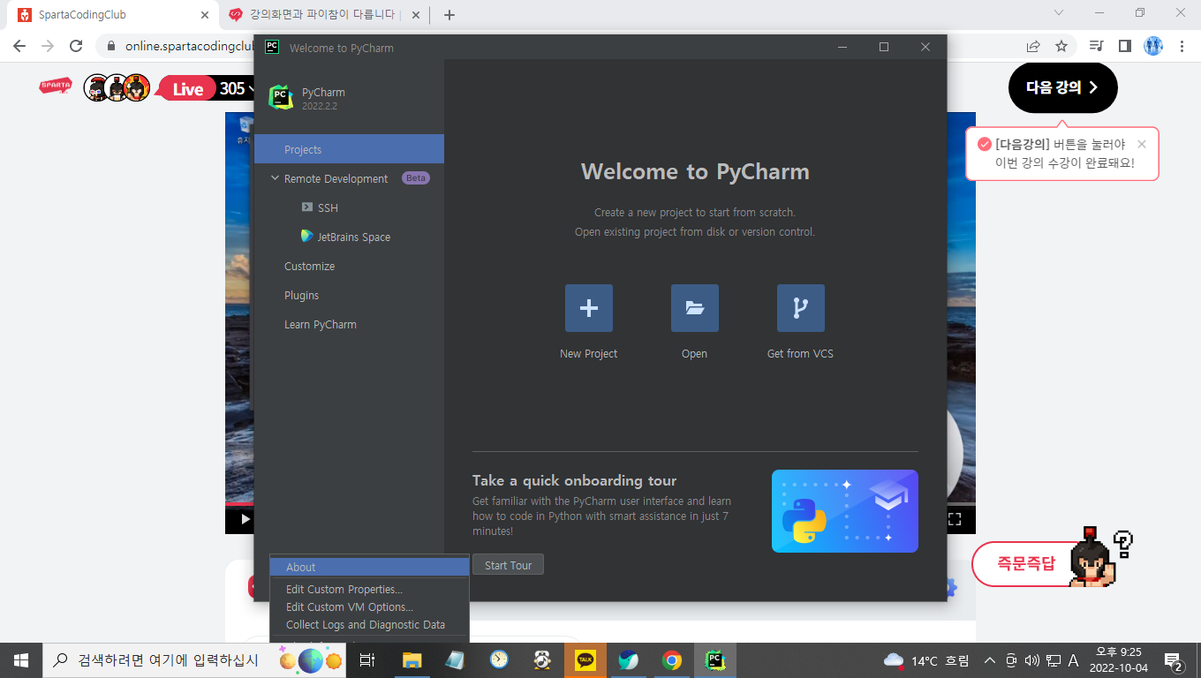Click the PyCharm taskbar icon

click(x=715, y=660)
